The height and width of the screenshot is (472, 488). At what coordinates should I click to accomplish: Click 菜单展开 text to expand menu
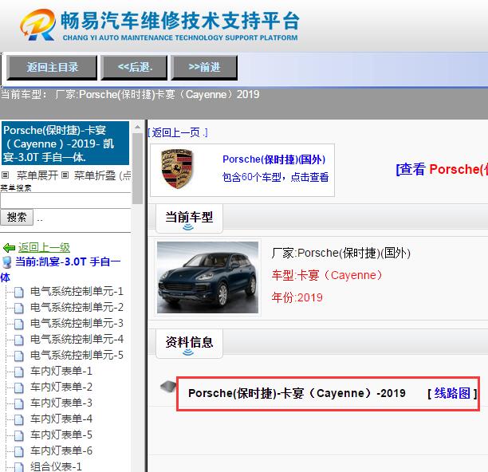37,175
